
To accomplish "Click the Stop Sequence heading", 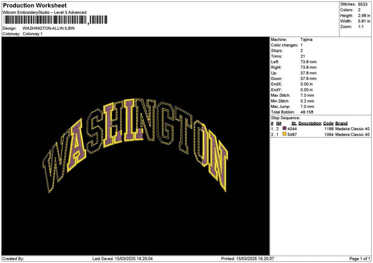I will point(285,118).
